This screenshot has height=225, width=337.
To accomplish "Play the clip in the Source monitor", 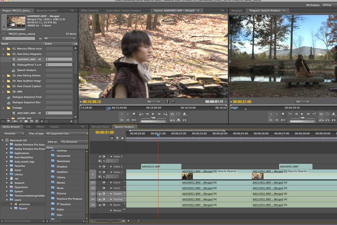I will click(153, 114).
